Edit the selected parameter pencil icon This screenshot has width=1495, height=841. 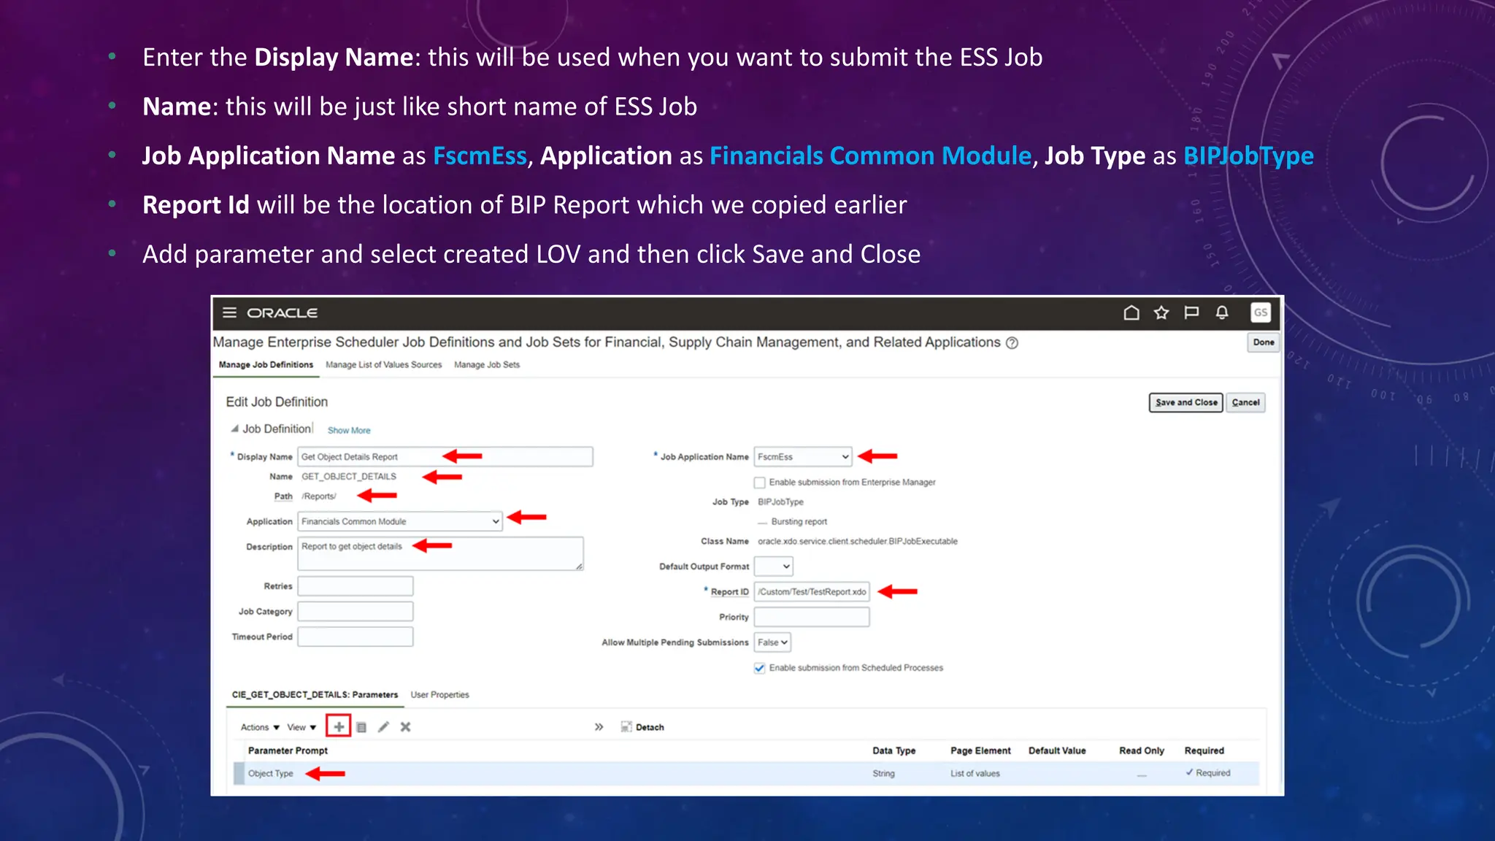(383, 727)
